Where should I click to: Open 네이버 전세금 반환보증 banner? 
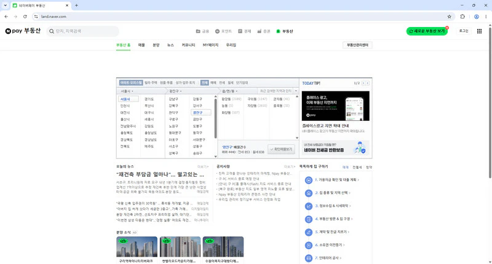click(x=335, y=148)
